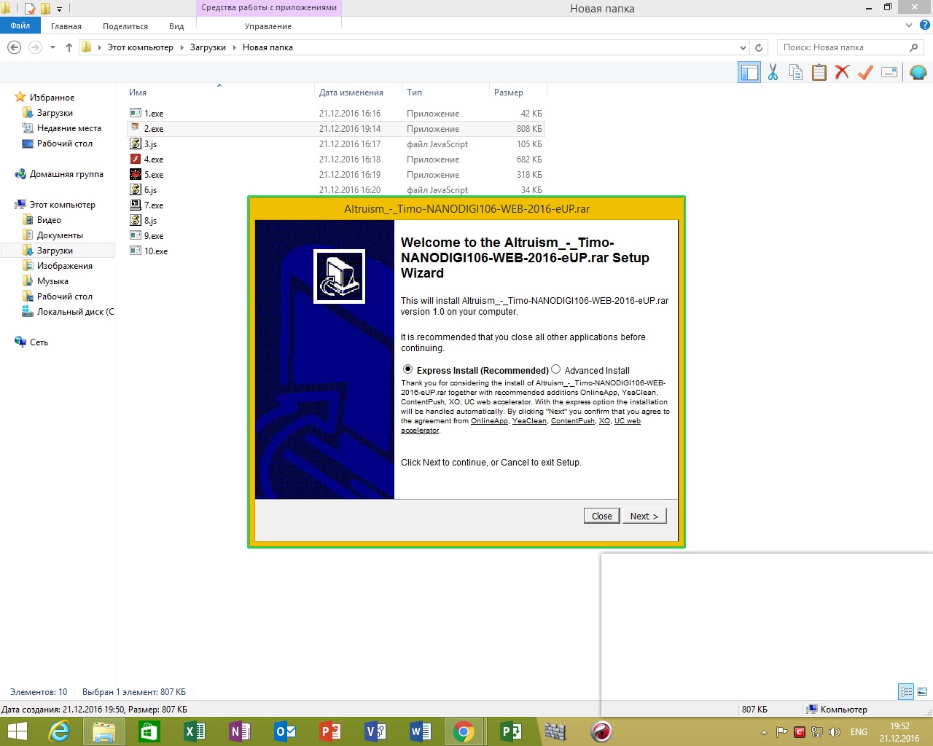
Task: Select 'Документы' in navigation pane
Action: coord(60,235)
